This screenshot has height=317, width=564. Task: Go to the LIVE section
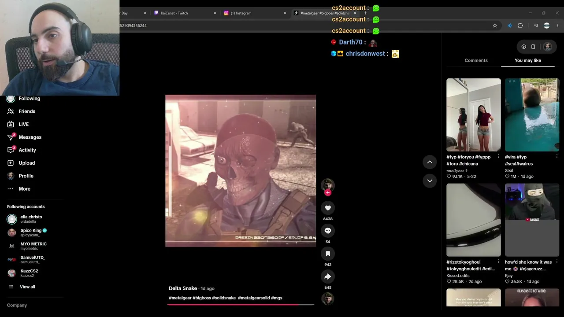23,124
